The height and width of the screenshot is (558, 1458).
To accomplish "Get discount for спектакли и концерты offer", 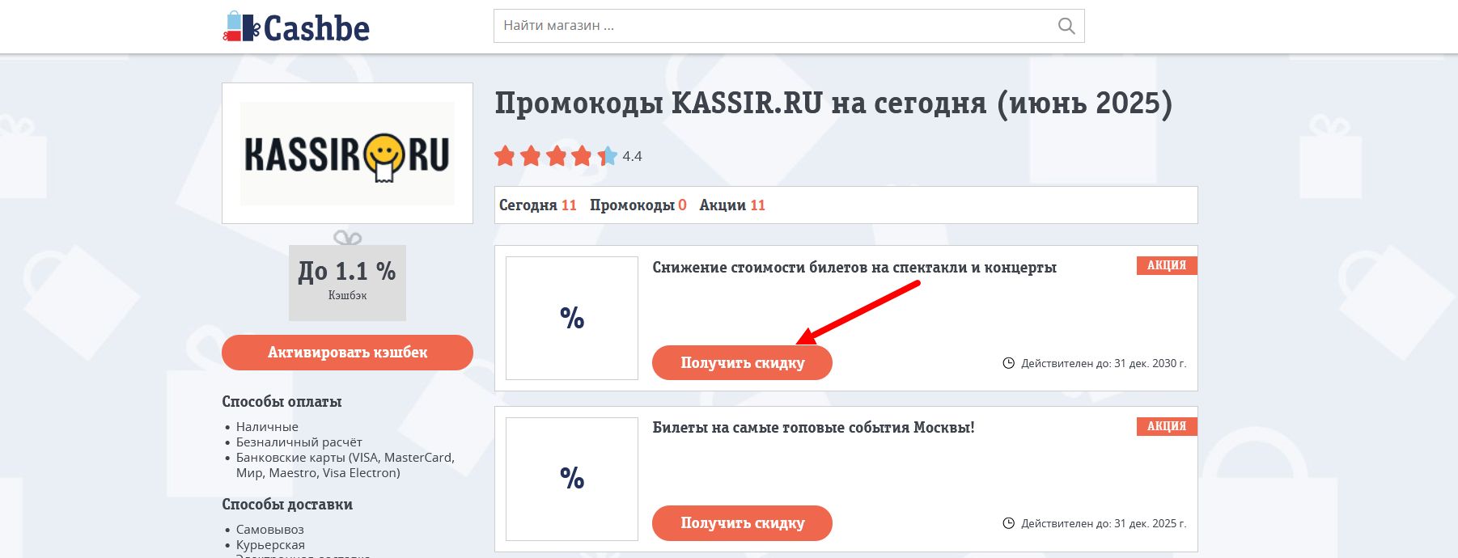I will point(742,363).
